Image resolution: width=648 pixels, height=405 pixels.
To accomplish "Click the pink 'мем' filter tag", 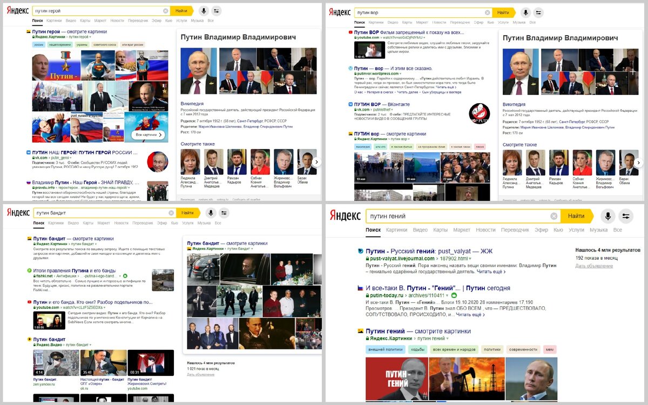I will click(550, 349).
